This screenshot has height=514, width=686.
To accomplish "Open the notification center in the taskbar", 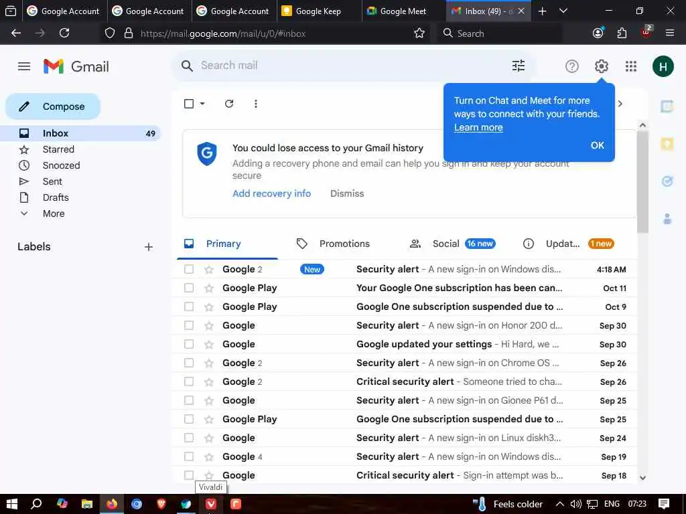I will point(664,504).
